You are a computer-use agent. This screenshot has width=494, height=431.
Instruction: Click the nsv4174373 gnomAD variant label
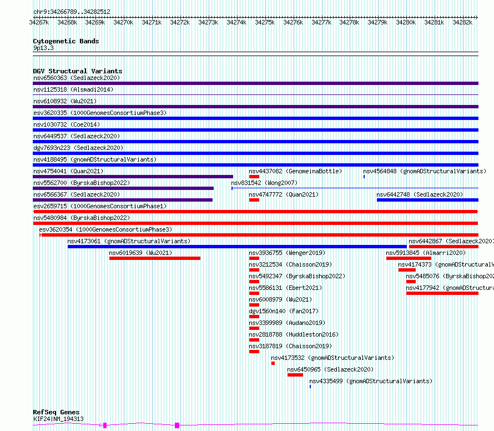pyautogui.click(x=446, y=264)
